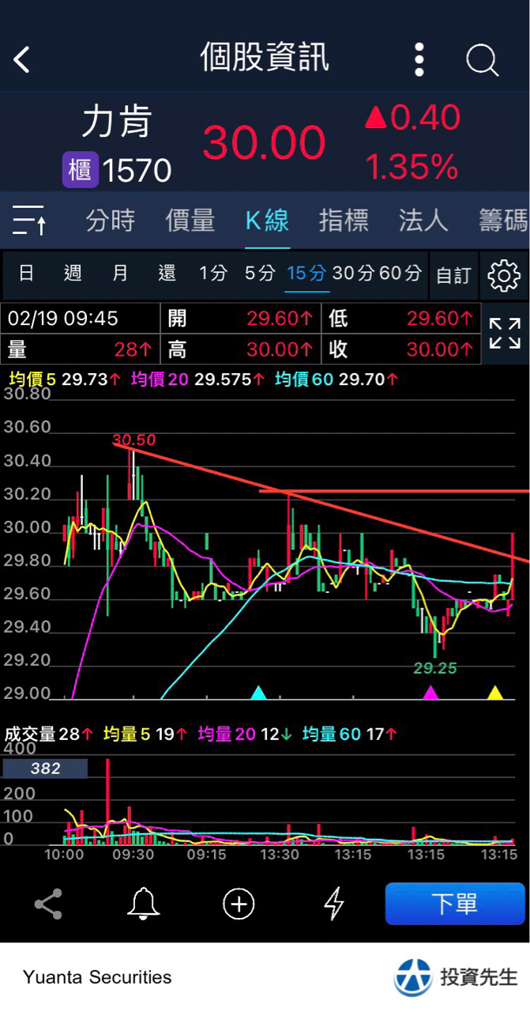Open chart settings gear icon
This screenshot has height=1012, width=530.
504,275
